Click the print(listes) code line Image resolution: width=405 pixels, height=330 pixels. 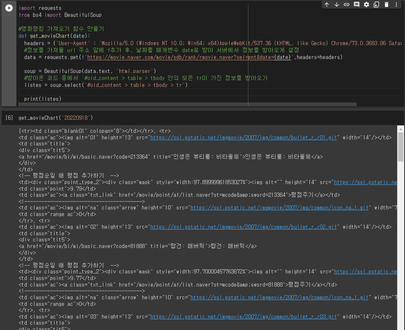[x=43, y=99]
